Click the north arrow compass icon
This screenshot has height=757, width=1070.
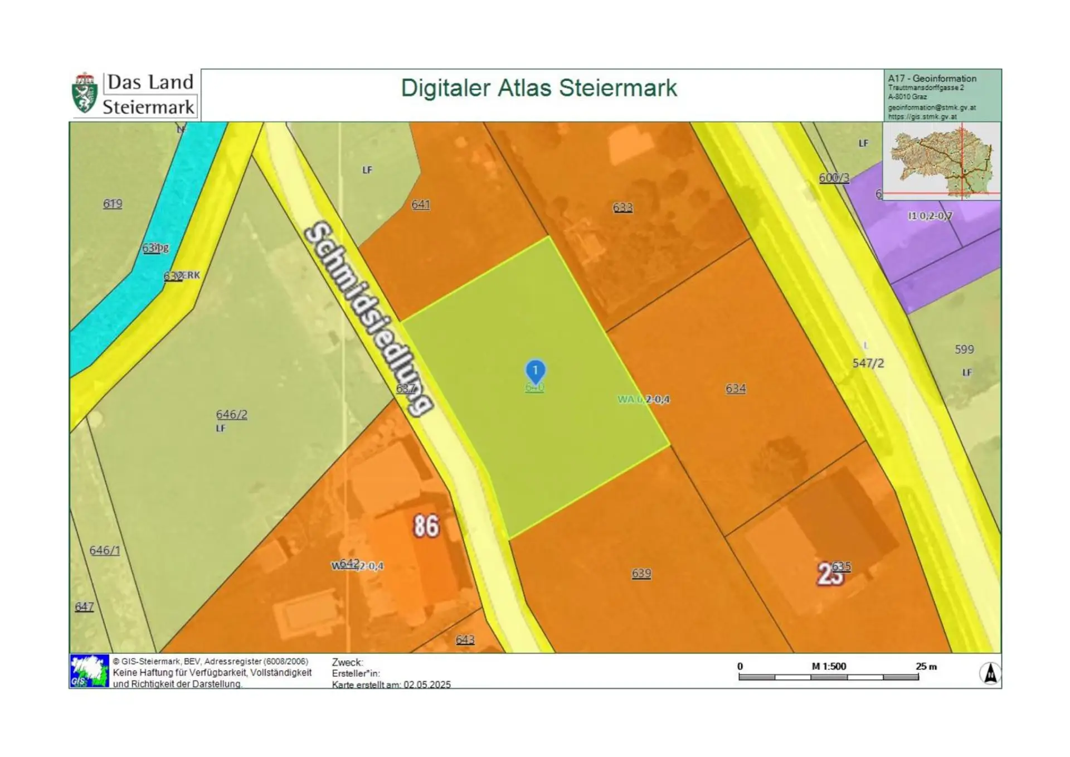coord(990,673)
